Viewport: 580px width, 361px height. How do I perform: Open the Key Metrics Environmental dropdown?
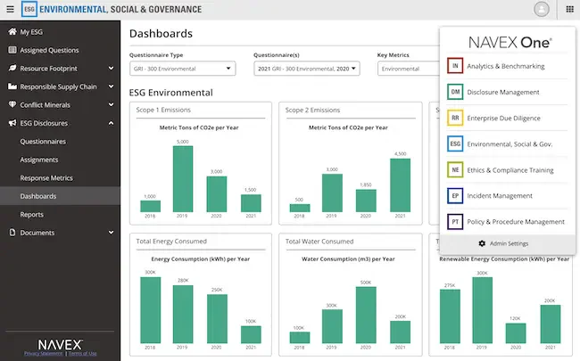pos(409,69)
